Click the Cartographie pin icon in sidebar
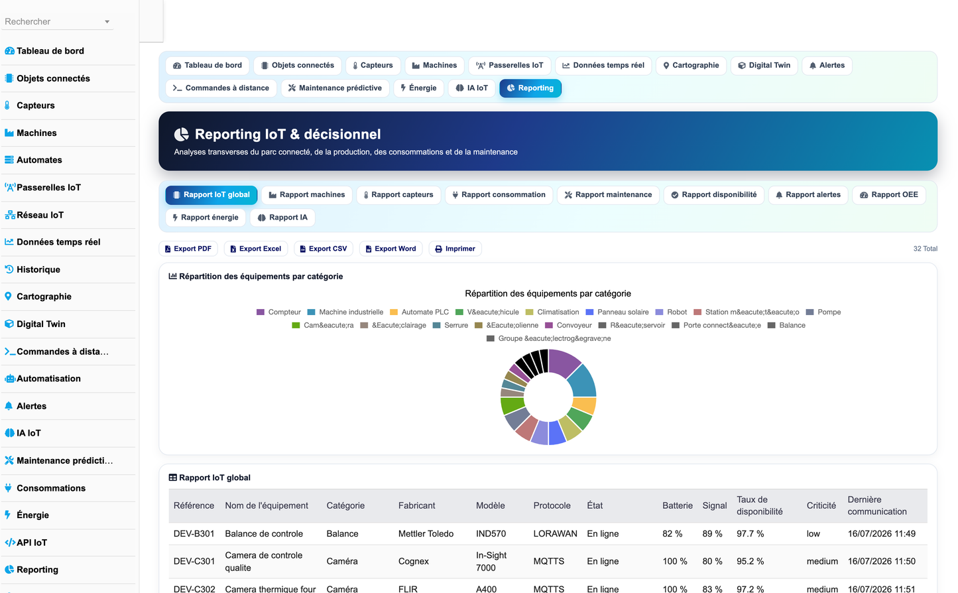 pyautogui.click(x=8, y=296)
